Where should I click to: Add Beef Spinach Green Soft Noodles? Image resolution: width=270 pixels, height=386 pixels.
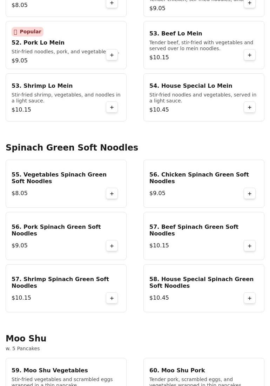250,246
